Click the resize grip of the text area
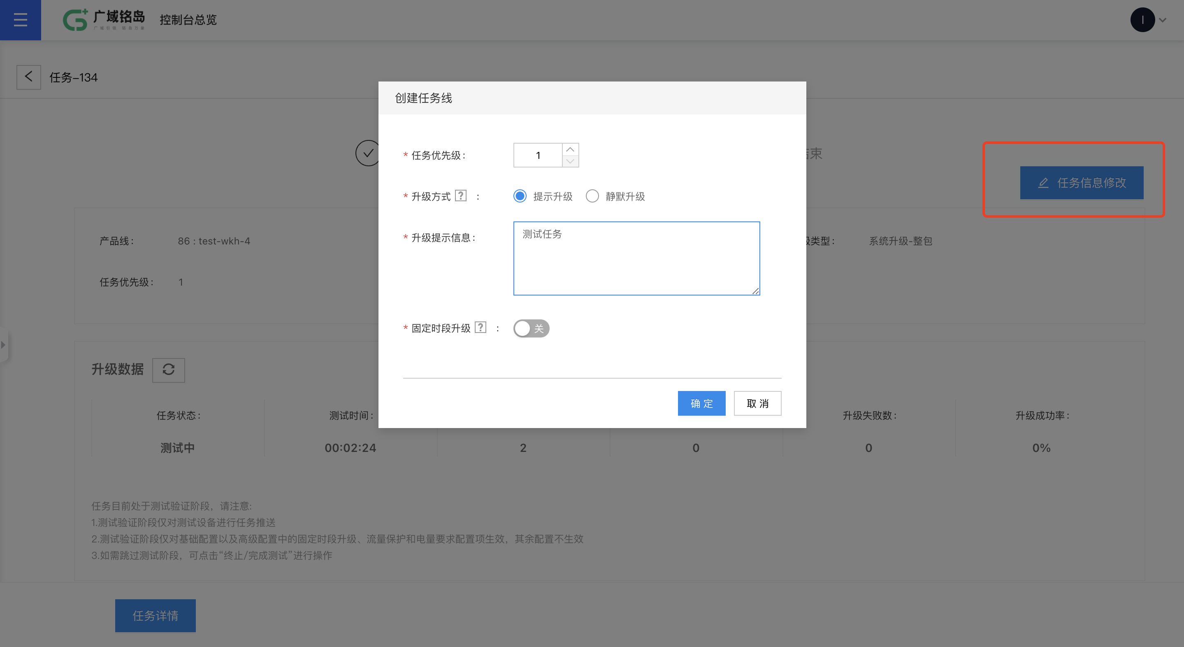The height and width of the screenshot is (647, 1184). (x=755, y=291)
